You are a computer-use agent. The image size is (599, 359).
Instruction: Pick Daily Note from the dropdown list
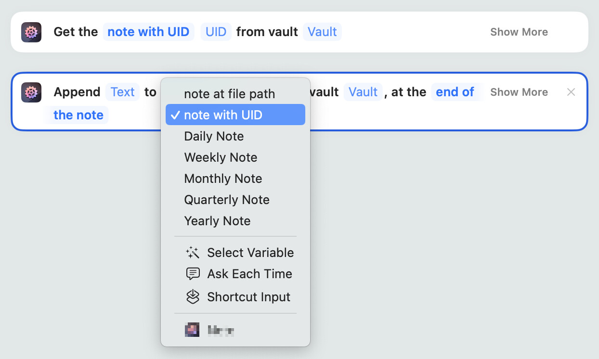pyautogui.click(x=214, y=136)
